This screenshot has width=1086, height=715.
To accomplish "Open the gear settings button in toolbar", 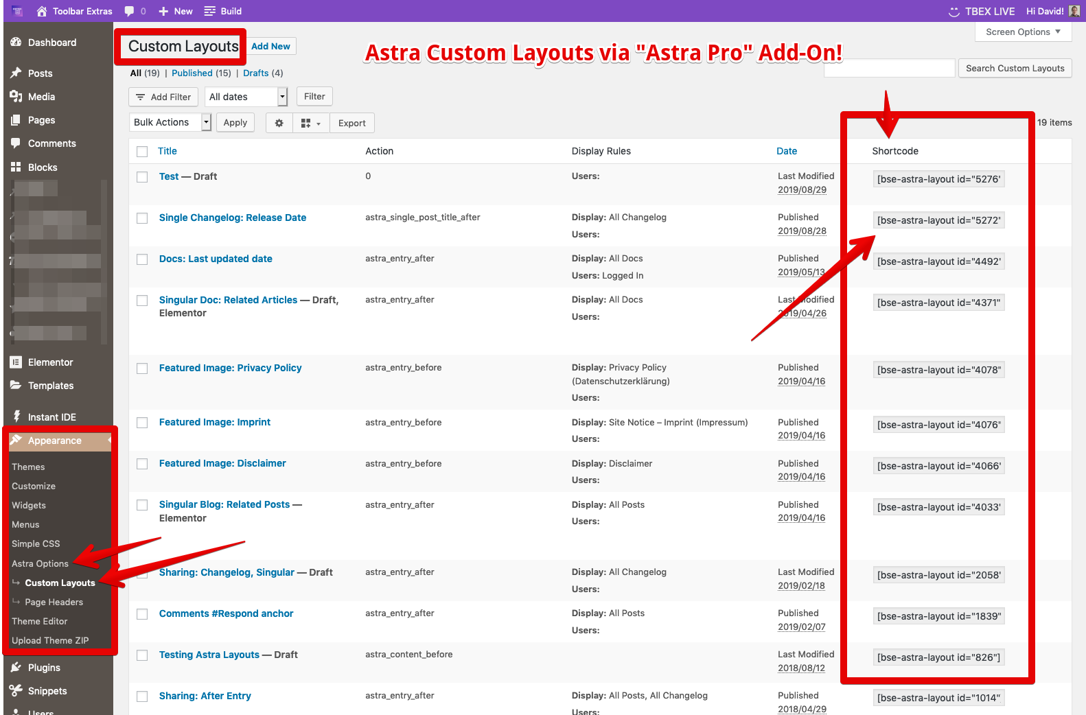I will (279, 123).
